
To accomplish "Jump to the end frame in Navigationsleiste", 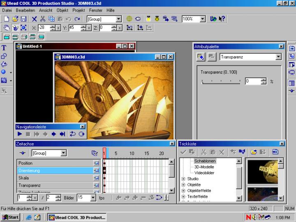I will (x=62, y=134).
